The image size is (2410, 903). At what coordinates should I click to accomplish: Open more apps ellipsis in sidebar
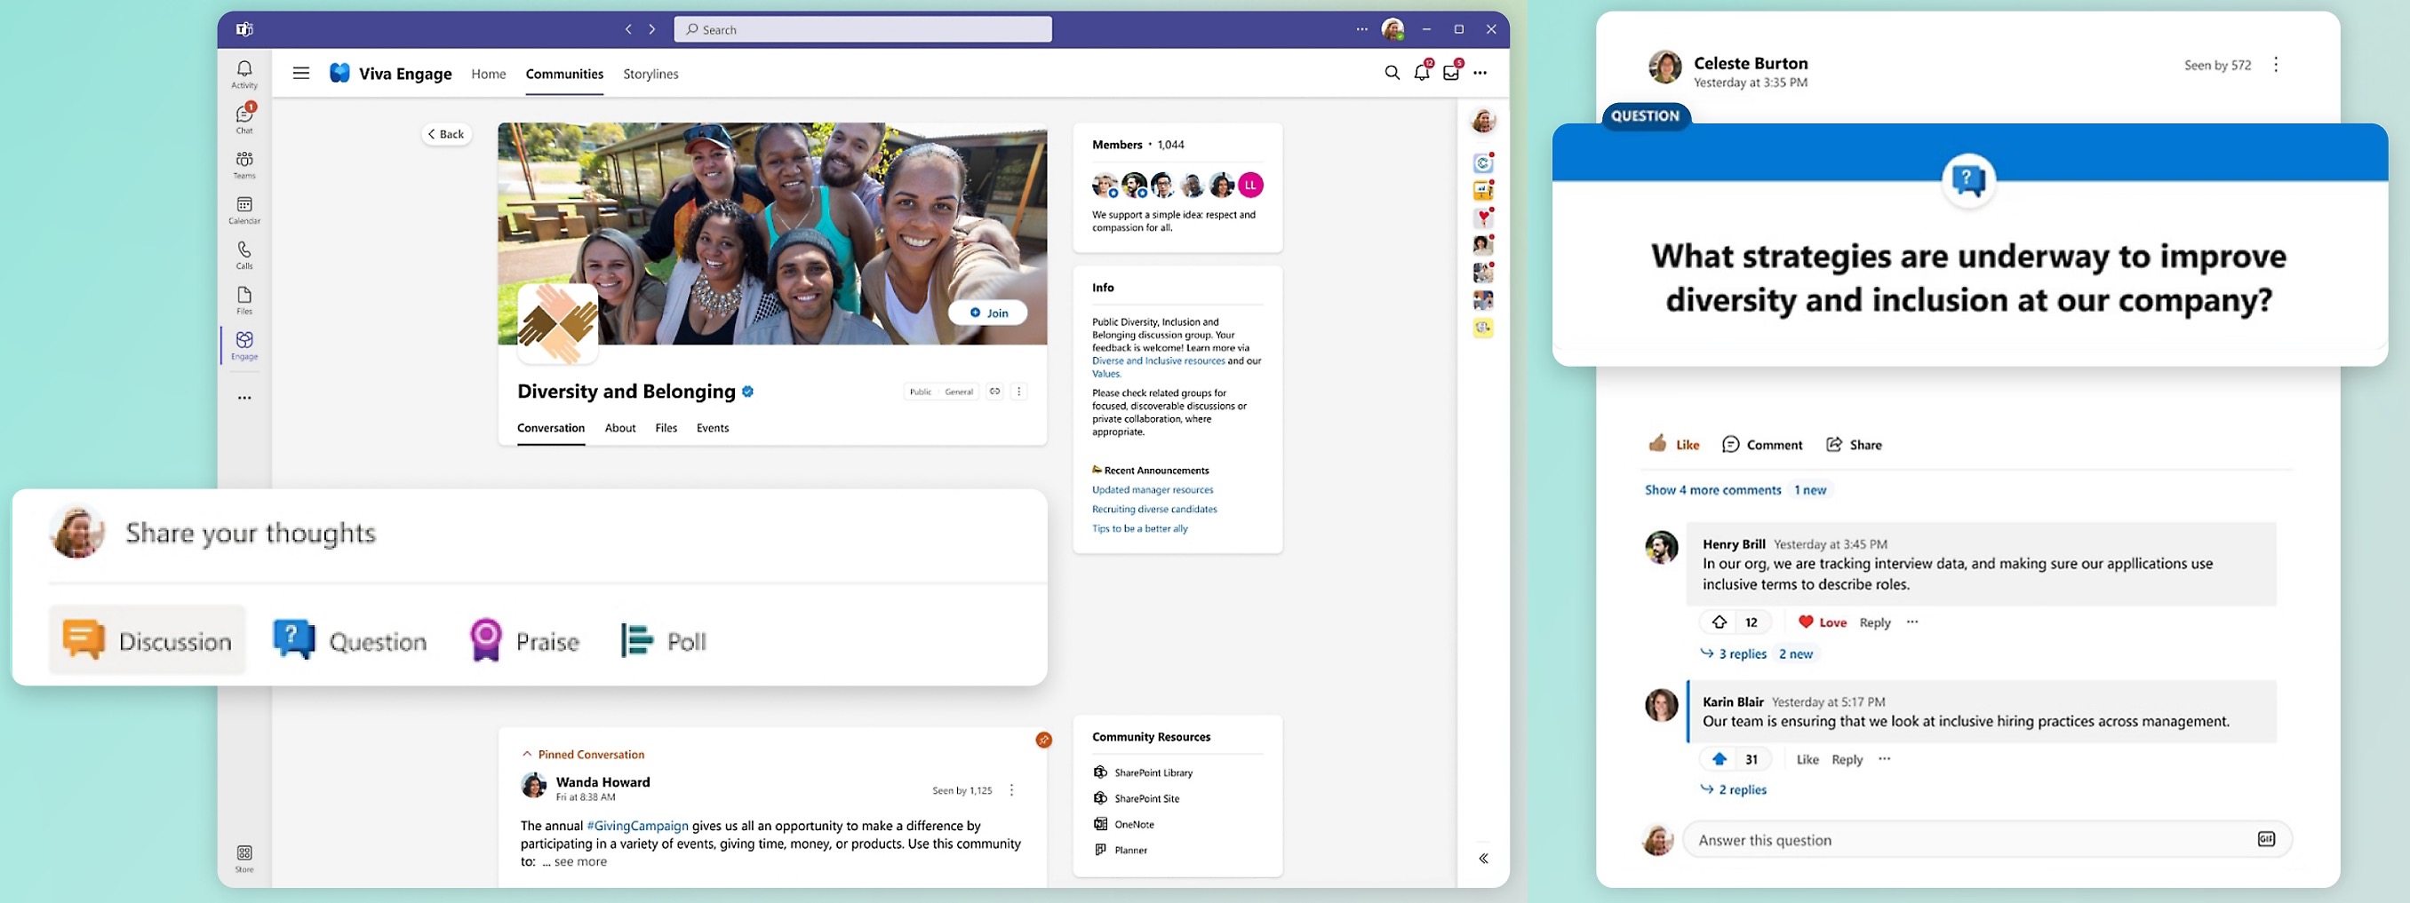(244, 398)
